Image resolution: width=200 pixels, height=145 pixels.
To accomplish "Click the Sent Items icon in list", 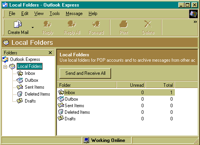I will coord(61,105).
